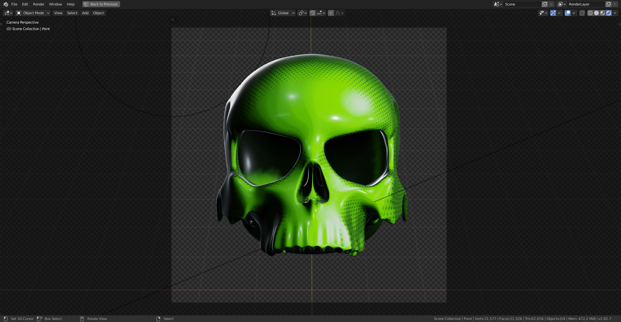Open the Window menu
621x322 pixels.
[55, 4]
